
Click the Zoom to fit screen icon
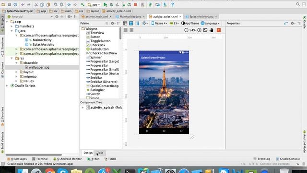[205, 30]
